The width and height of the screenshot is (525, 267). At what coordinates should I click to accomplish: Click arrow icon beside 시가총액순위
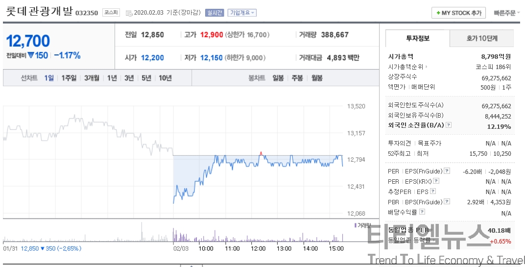(426, 67)
